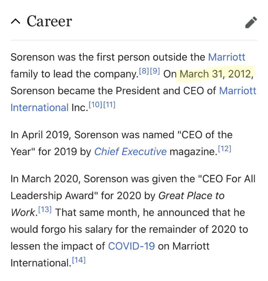Open citation reference [8]
Viewport: 268px width, 281px height.
[x=144, y=71]
